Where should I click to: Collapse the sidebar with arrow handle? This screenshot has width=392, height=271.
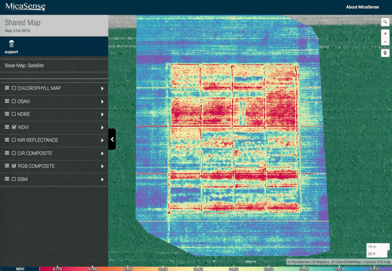[x=112, y=139]
